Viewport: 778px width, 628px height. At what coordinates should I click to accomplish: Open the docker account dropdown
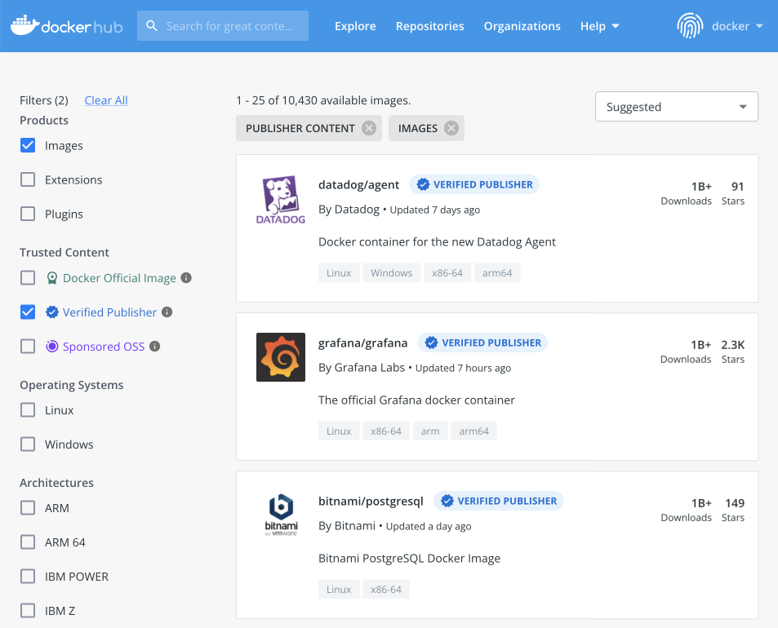click(x=737, y=26)
